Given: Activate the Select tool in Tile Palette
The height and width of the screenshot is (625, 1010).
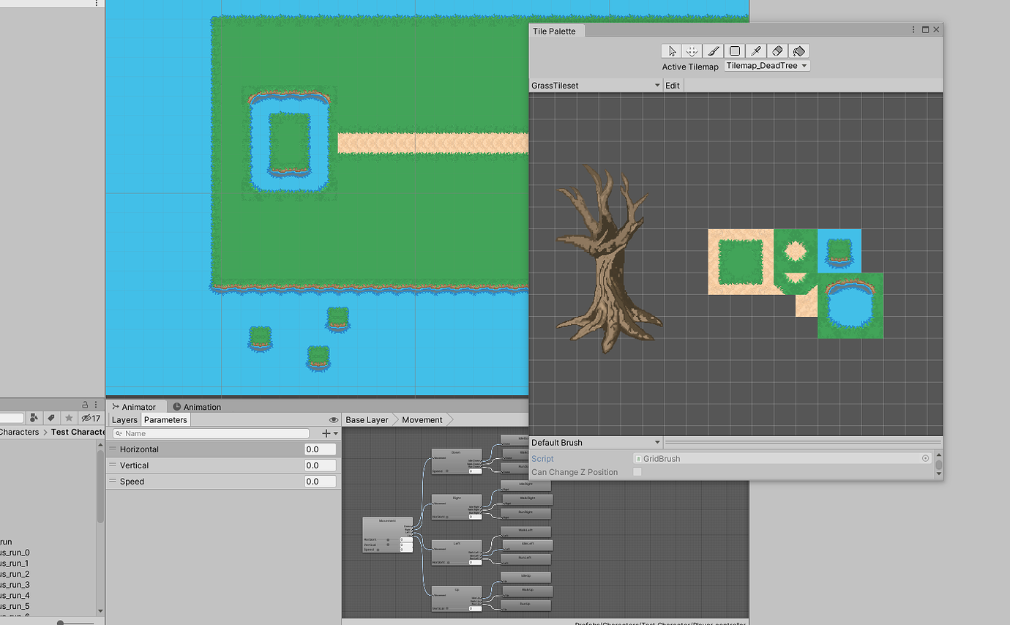Looking at the screenshot, I should click(x=670, y=50).
